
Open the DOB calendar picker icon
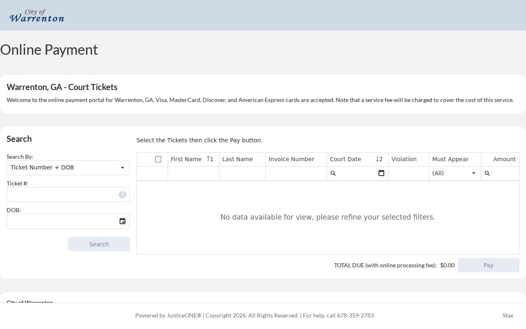tap(122, 221)
